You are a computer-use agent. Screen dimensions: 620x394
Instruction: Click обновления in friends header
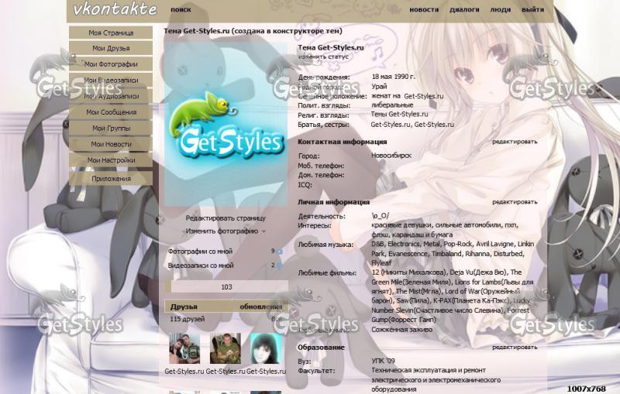coord(261,307)
